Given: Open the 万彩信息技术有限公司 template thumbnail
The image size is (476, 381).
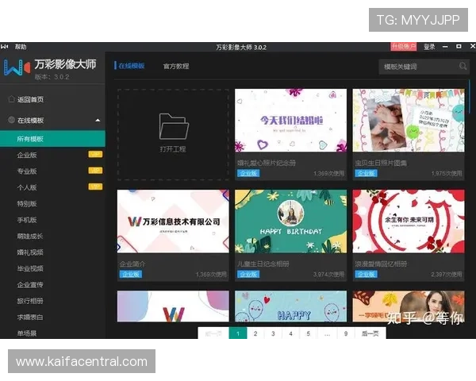Looking at the screenshot, I should pyautogui.click(x=173, y=221).
